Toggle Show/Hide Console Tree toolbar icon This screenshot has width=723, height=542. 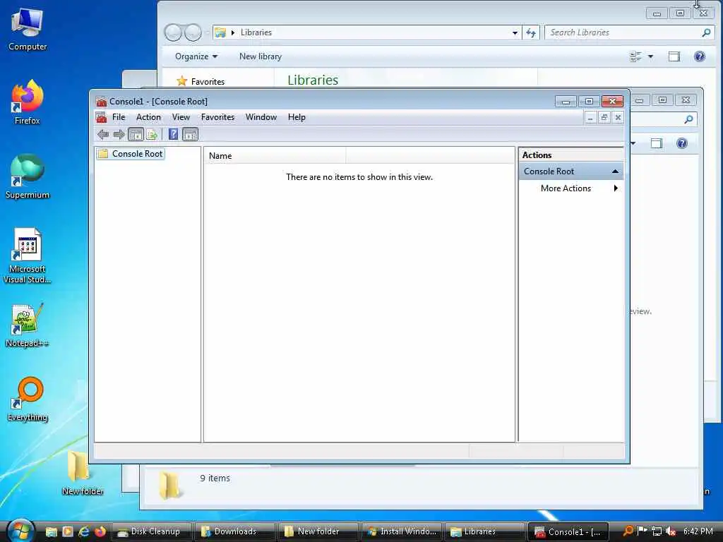(136, 134)
